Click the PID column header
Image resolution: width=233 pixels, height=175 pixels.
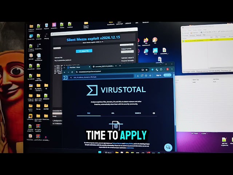click(x=211, y=37)
